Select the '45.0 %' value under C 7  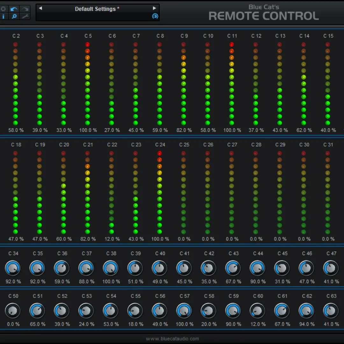click(x=136, y=130)
